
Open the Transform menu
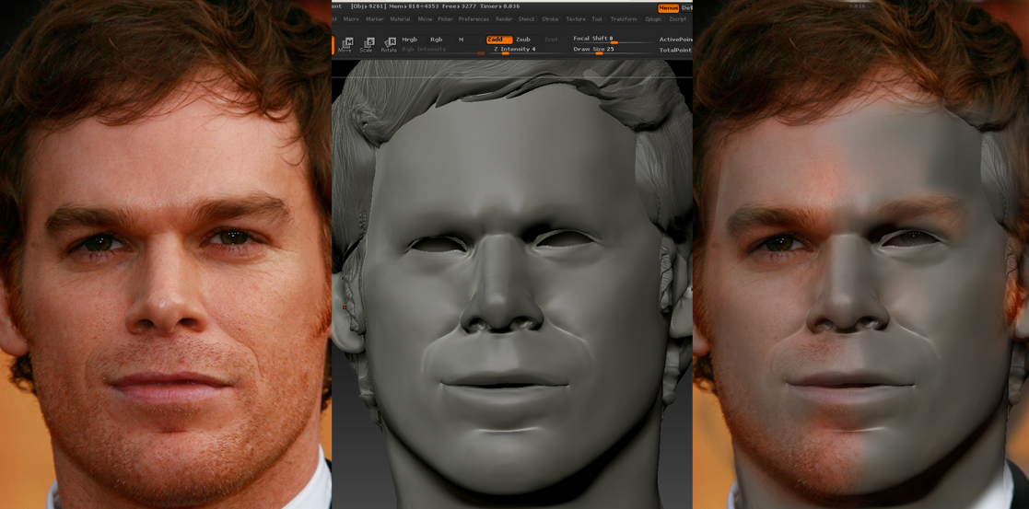[x=624, y=19]
